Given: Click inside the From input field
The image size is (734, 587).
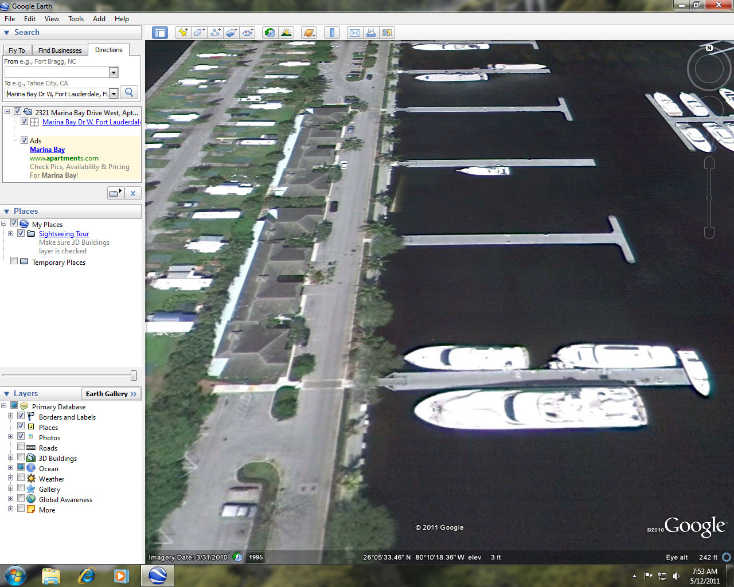Looking at the screenshot, I should (57, 72).
